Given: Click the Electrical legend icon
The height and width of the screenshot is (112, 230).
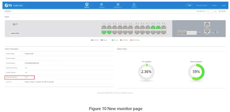Looking at the screenshot, I should pos(92,40).
